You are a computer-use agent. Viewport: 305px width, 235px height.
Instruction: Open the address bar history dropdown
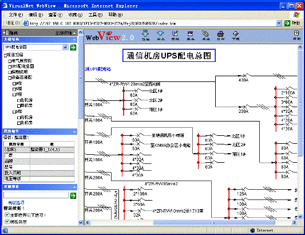[x=279, y=23]
